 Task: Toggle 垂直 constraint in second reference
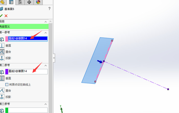[x=2, y=78]
